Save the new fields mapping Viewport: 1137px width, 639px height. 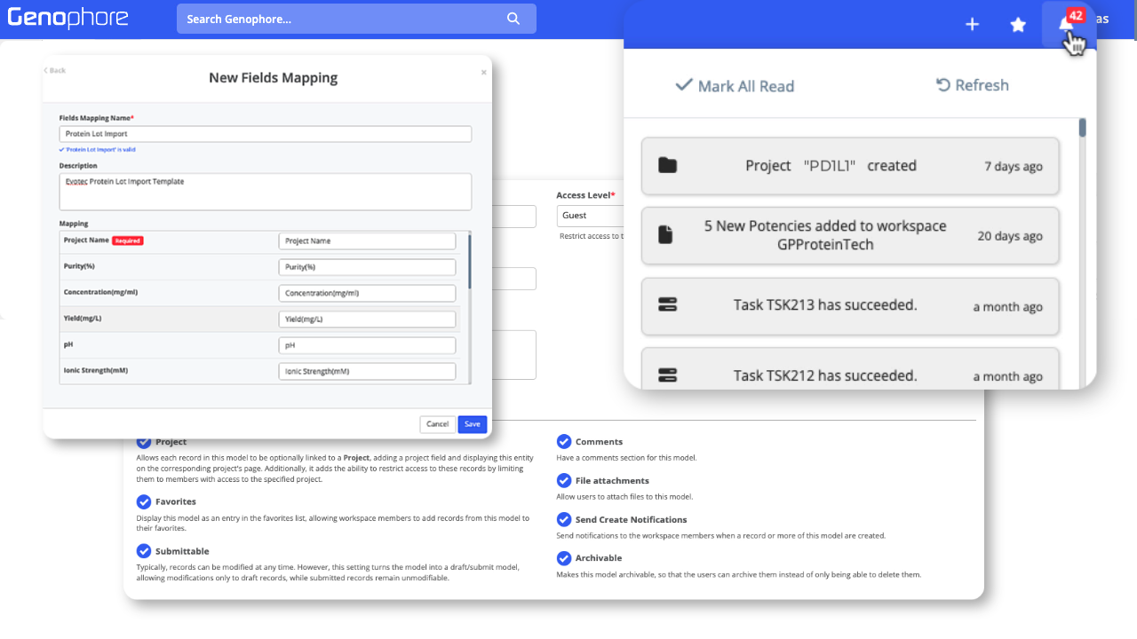[x=472, y=424]
